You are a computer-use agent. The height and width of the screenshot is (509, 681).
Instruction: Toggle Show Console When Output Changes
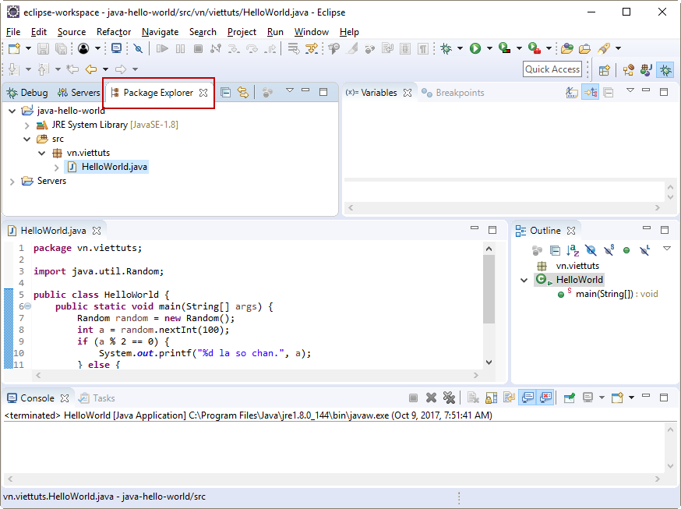[x=528, y=398]
